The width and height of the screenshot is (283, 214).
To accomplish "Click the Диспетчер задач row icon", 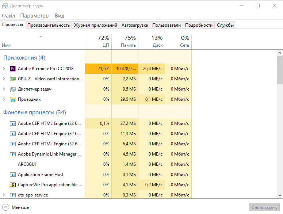I will click(x=13, y=89).
